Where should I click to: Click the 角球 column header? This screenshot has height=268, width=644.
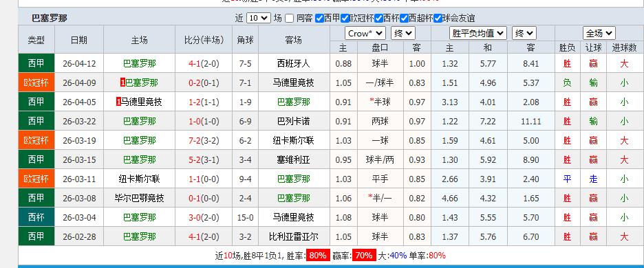click(x=245, y=40)
